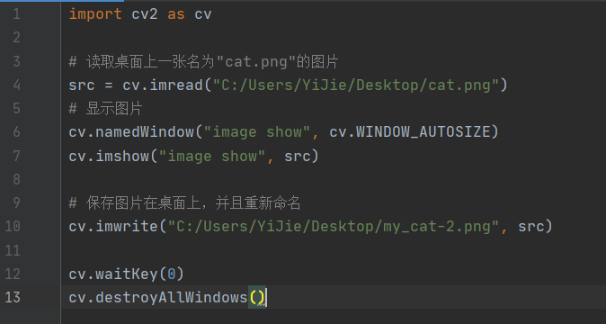Click line number 1 in the gutter
606x324 pixels.
click(x=16, y=14)
